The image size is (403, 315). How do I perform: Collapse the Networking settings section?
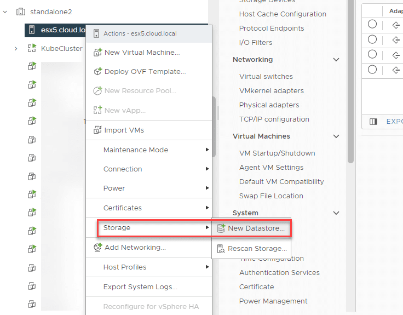click(x=336, y=60)
